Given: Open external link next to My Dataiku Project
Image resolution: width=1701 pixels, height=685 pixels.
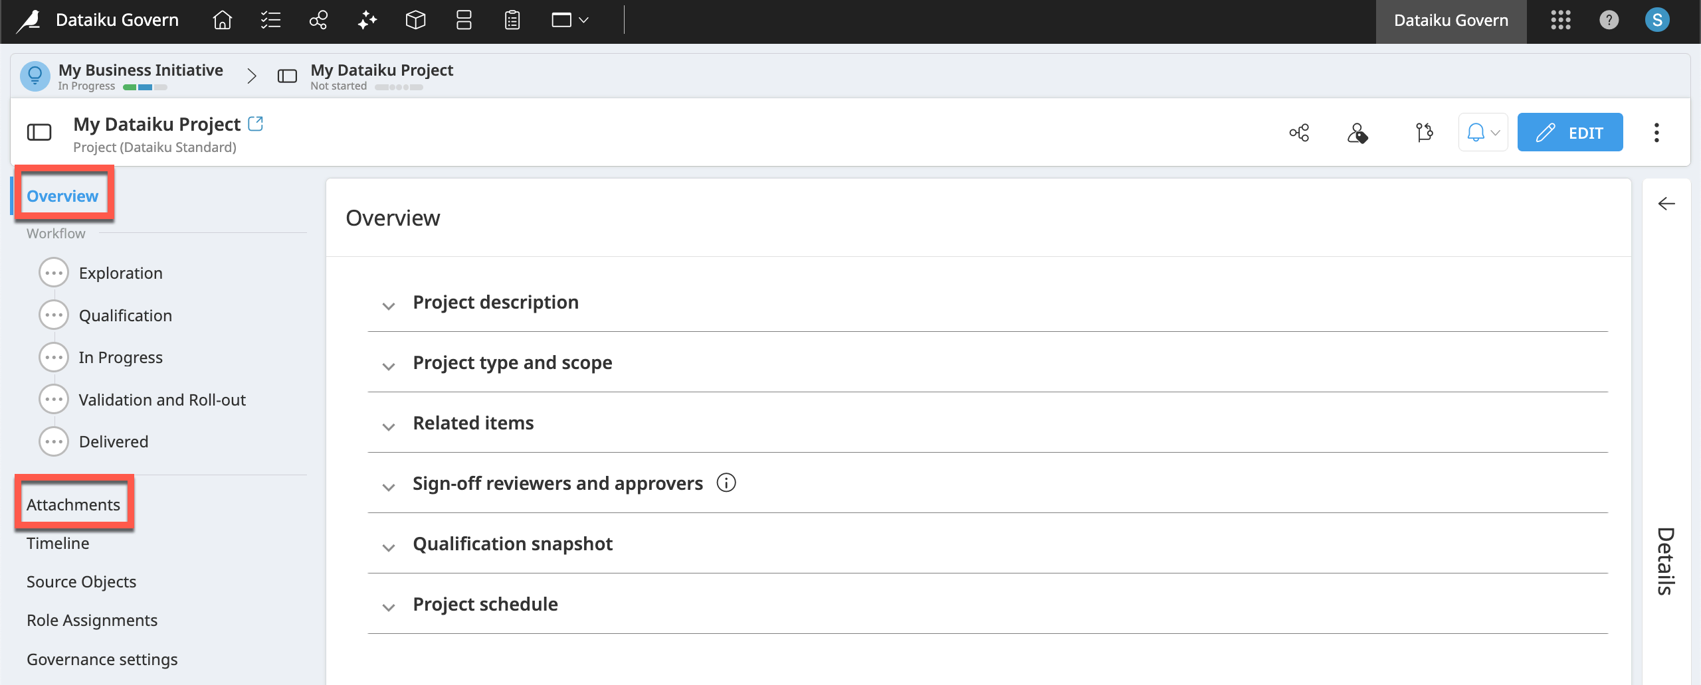Looking at the screenshot, I should [256, 123].
